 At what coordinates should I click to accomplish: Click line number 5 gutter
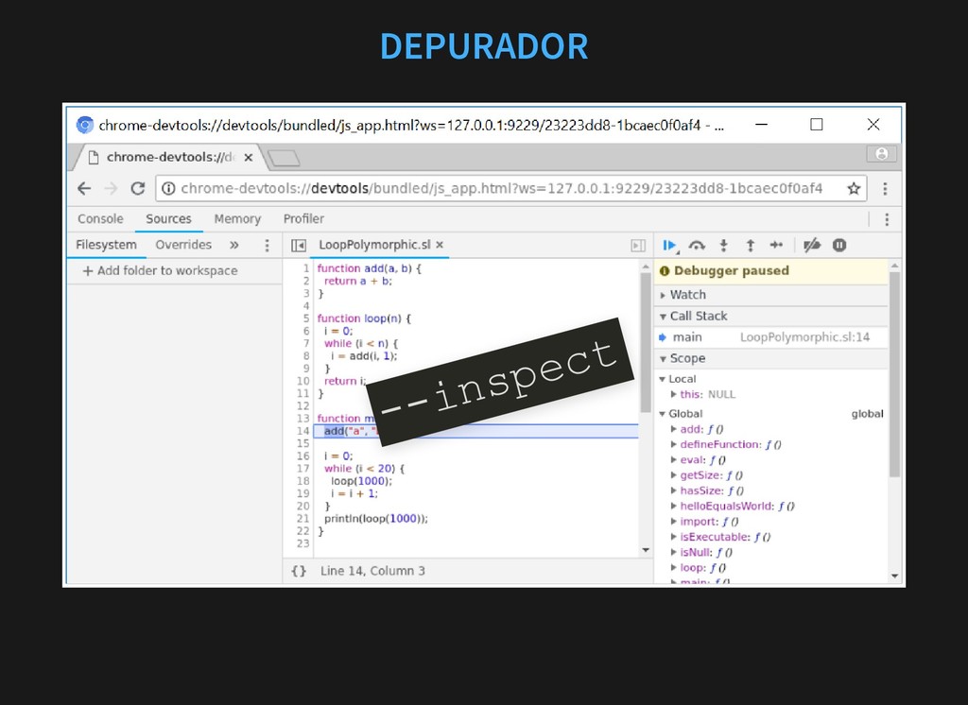coord(306,318)
